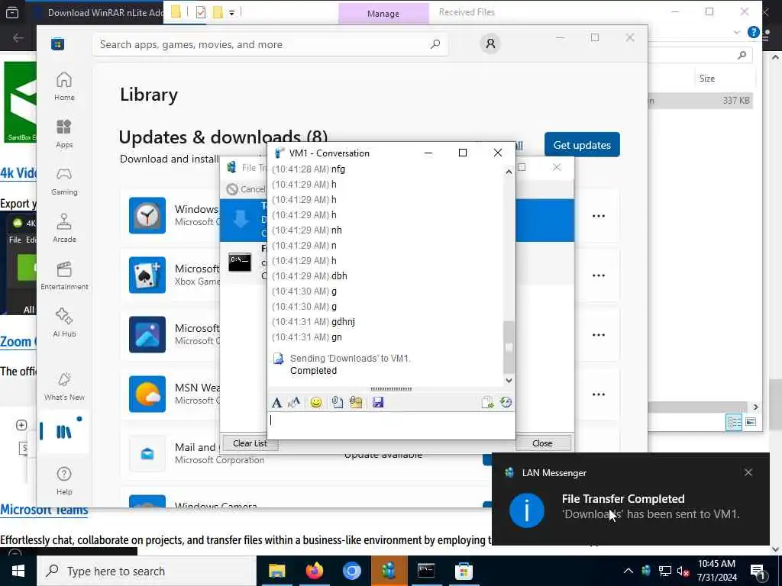The width and height of the screenshot is (782, 586).
Task: Open the smiley emoticon picker
Action: pos(315,402)
